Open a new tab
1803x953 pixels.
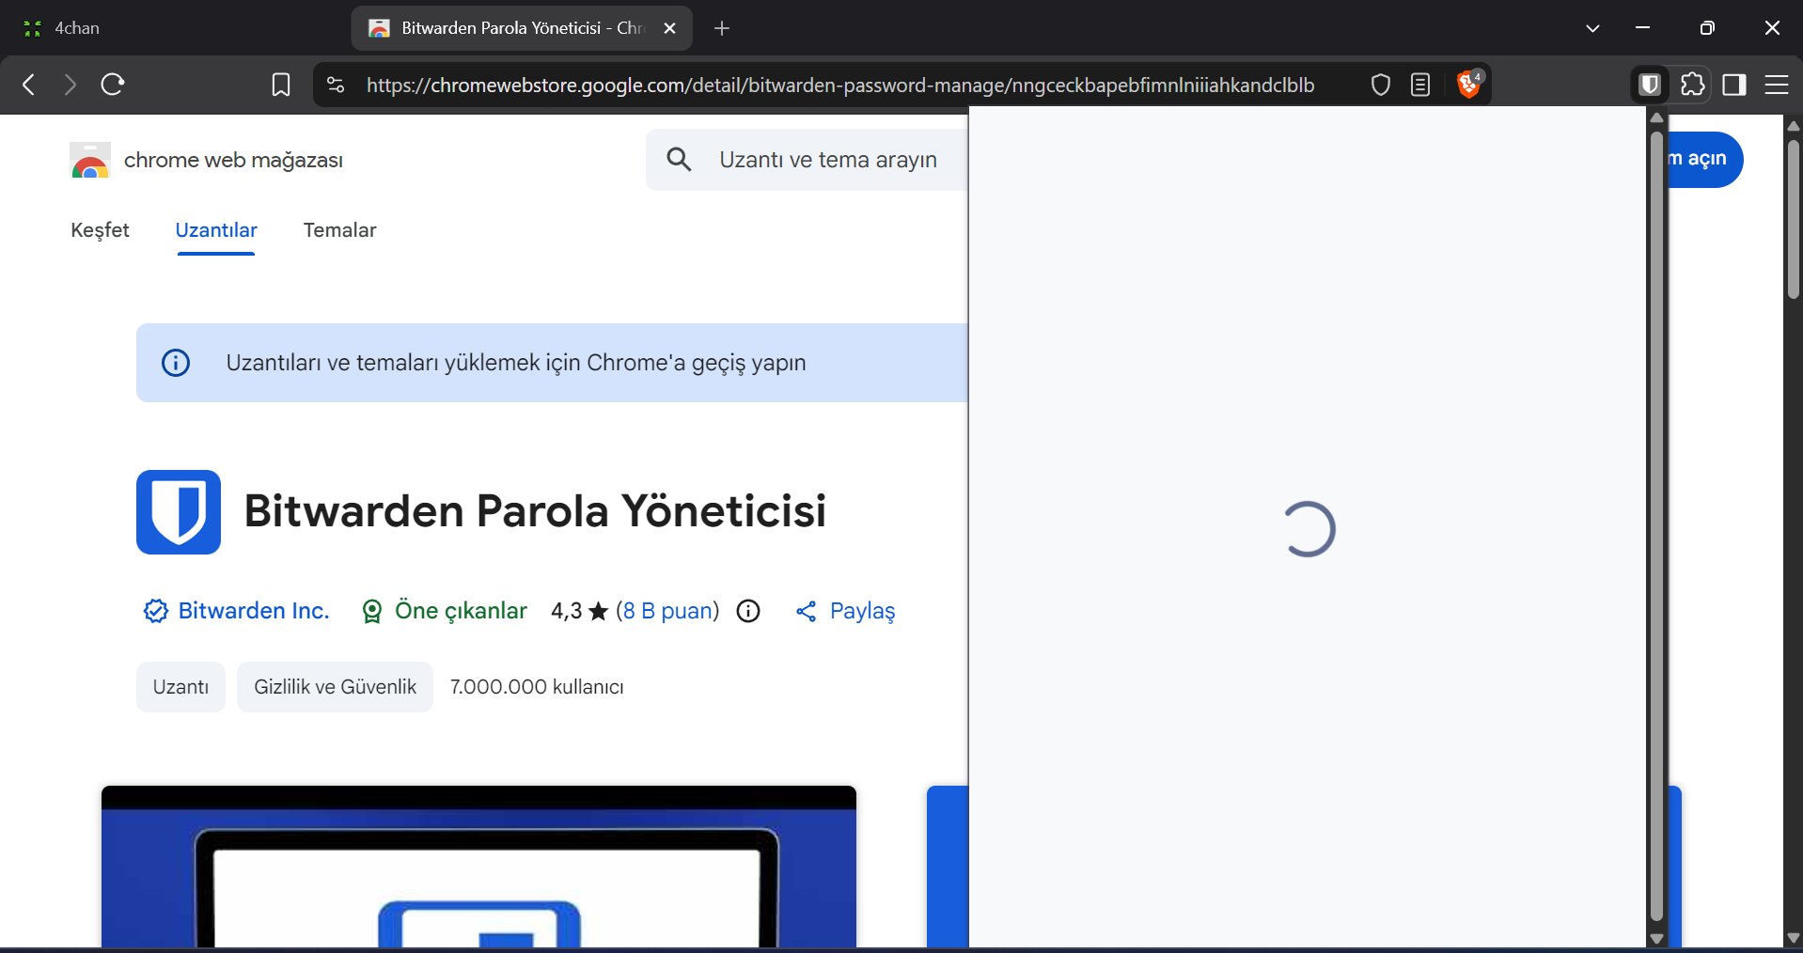(722, 28)
